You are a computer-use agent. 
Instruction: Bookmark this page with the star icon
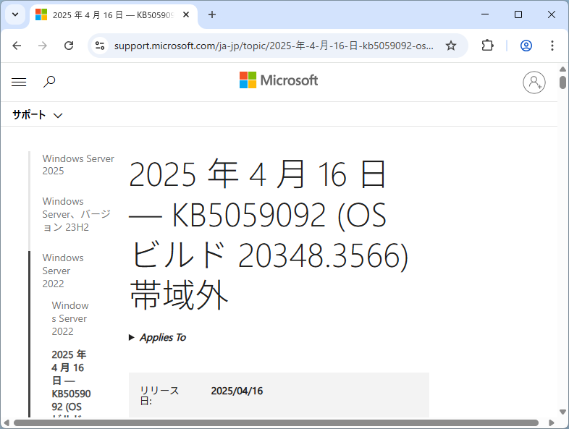tap(451, 46)
